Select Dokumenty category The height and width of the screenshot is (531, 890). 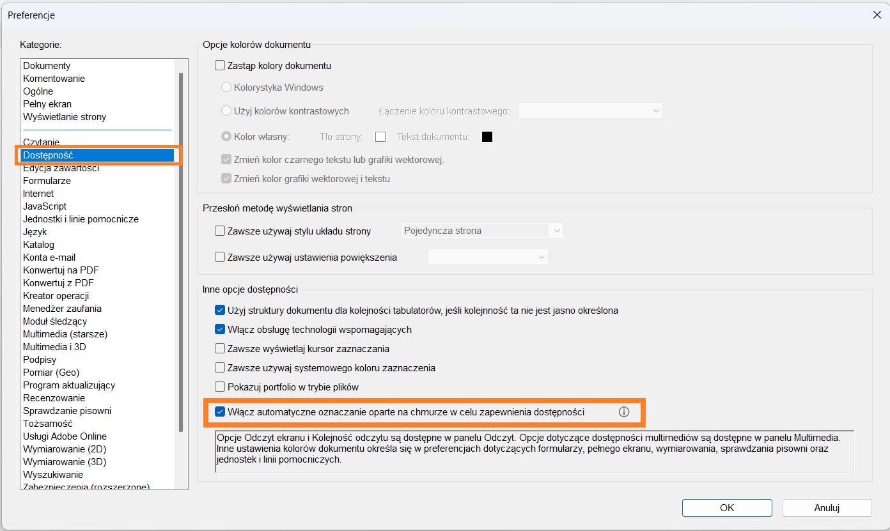pyautogui.click(x=47, y=66)
